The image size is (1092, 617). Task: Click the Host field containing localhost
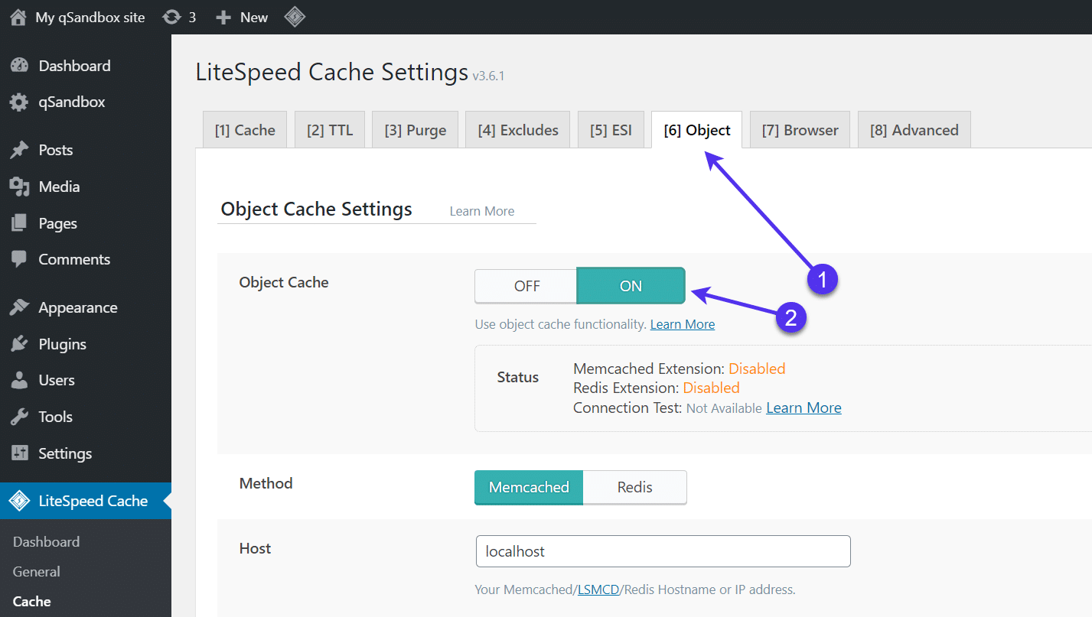663,550
